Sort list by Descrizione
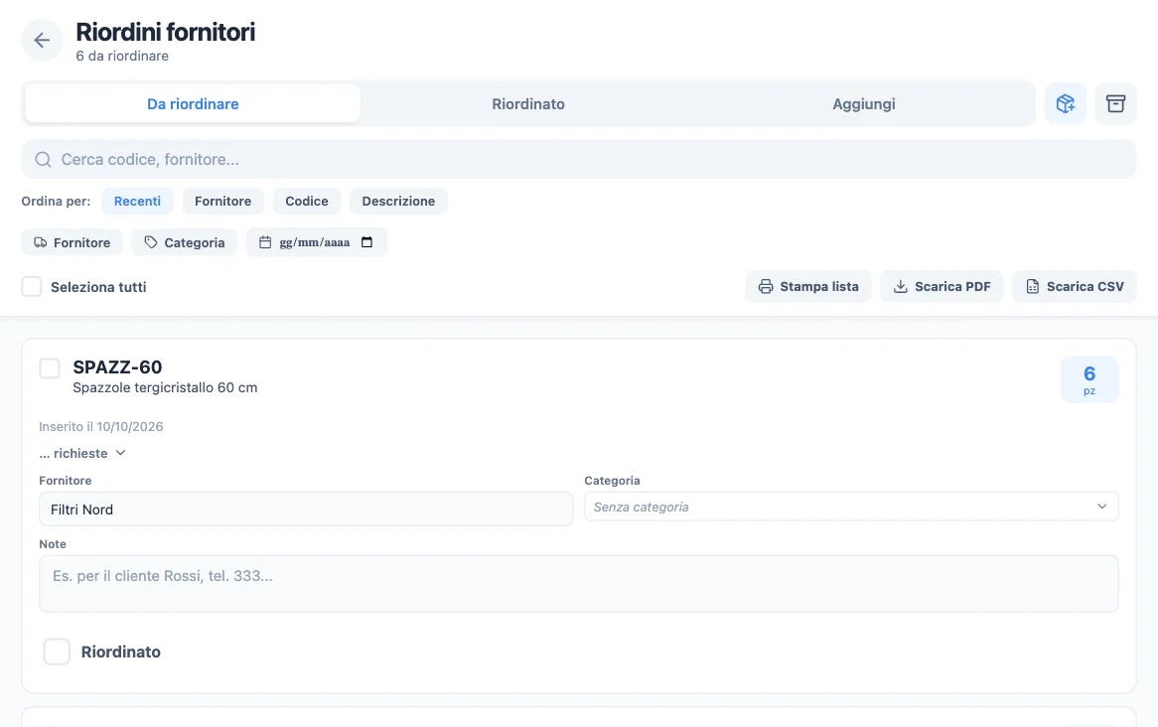Image resolution: width=1158 pixels, height=727 pixels. [x=398, y=201]
